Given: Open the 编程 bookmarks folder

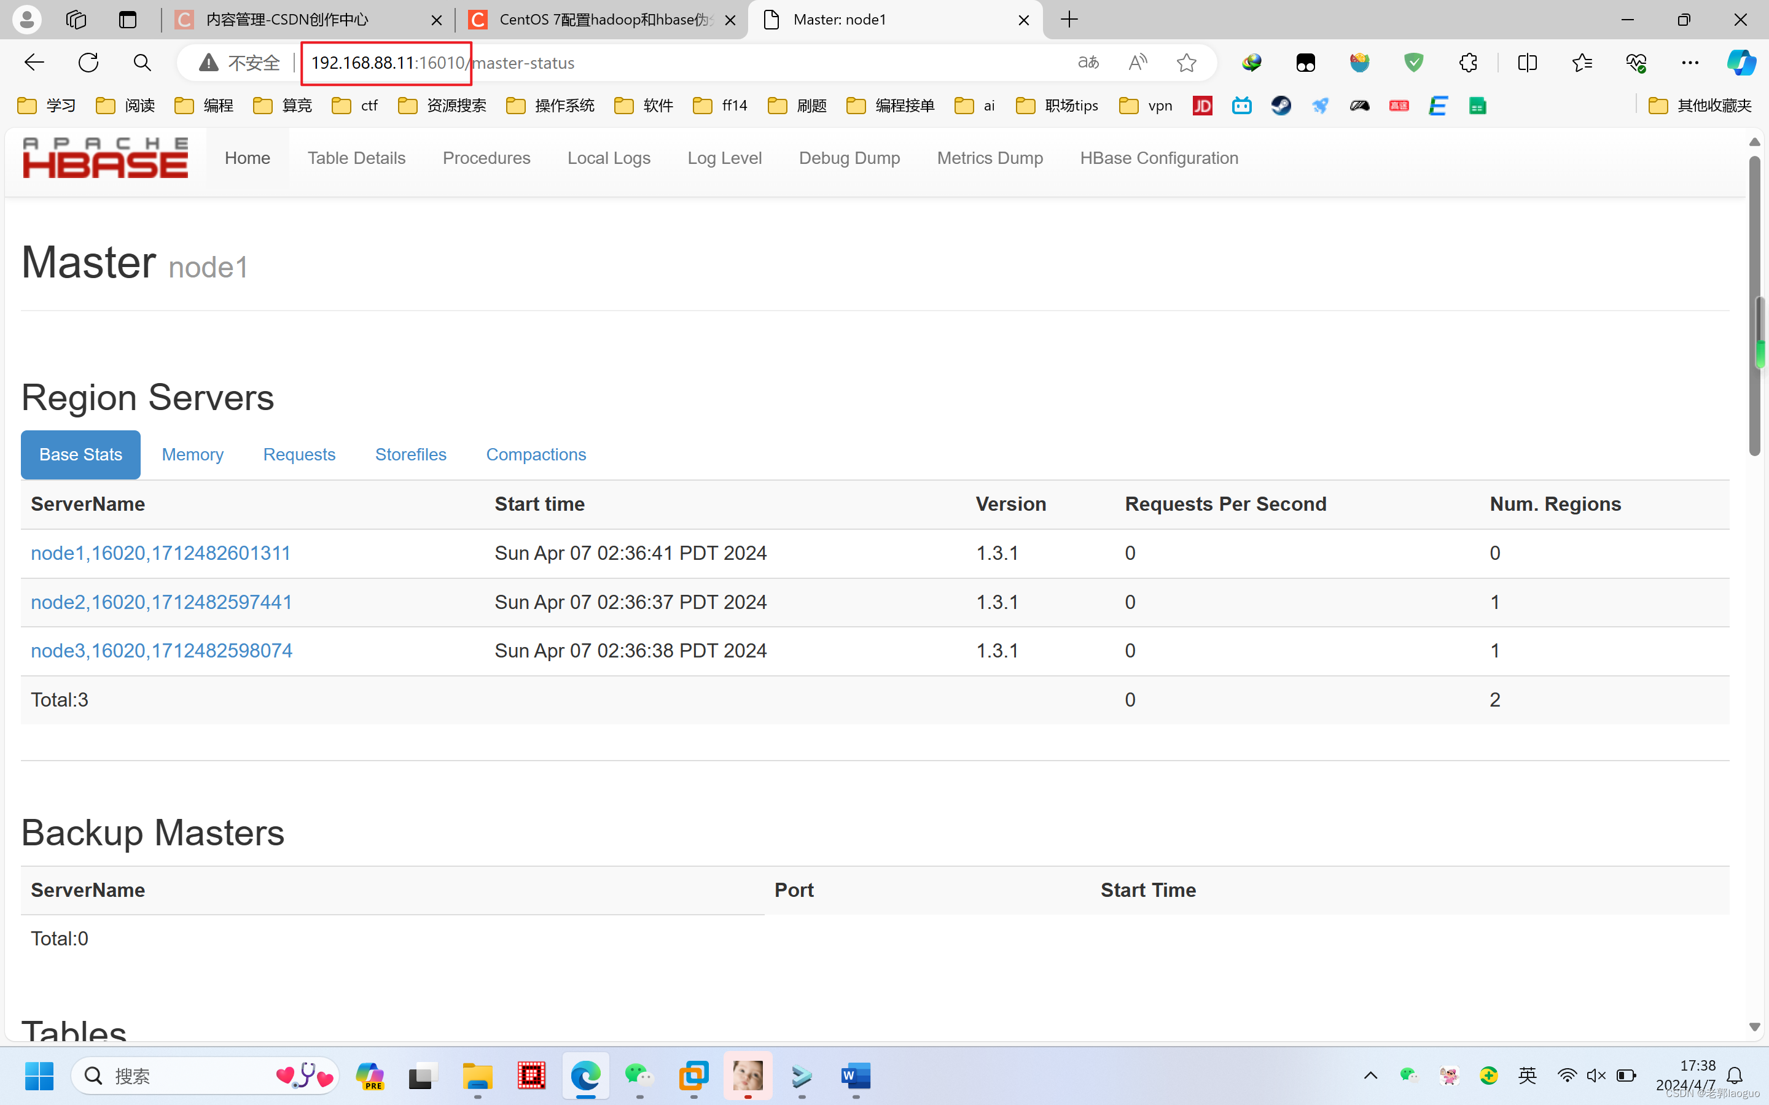Looking at the screenshot, I should click(204, 106).
